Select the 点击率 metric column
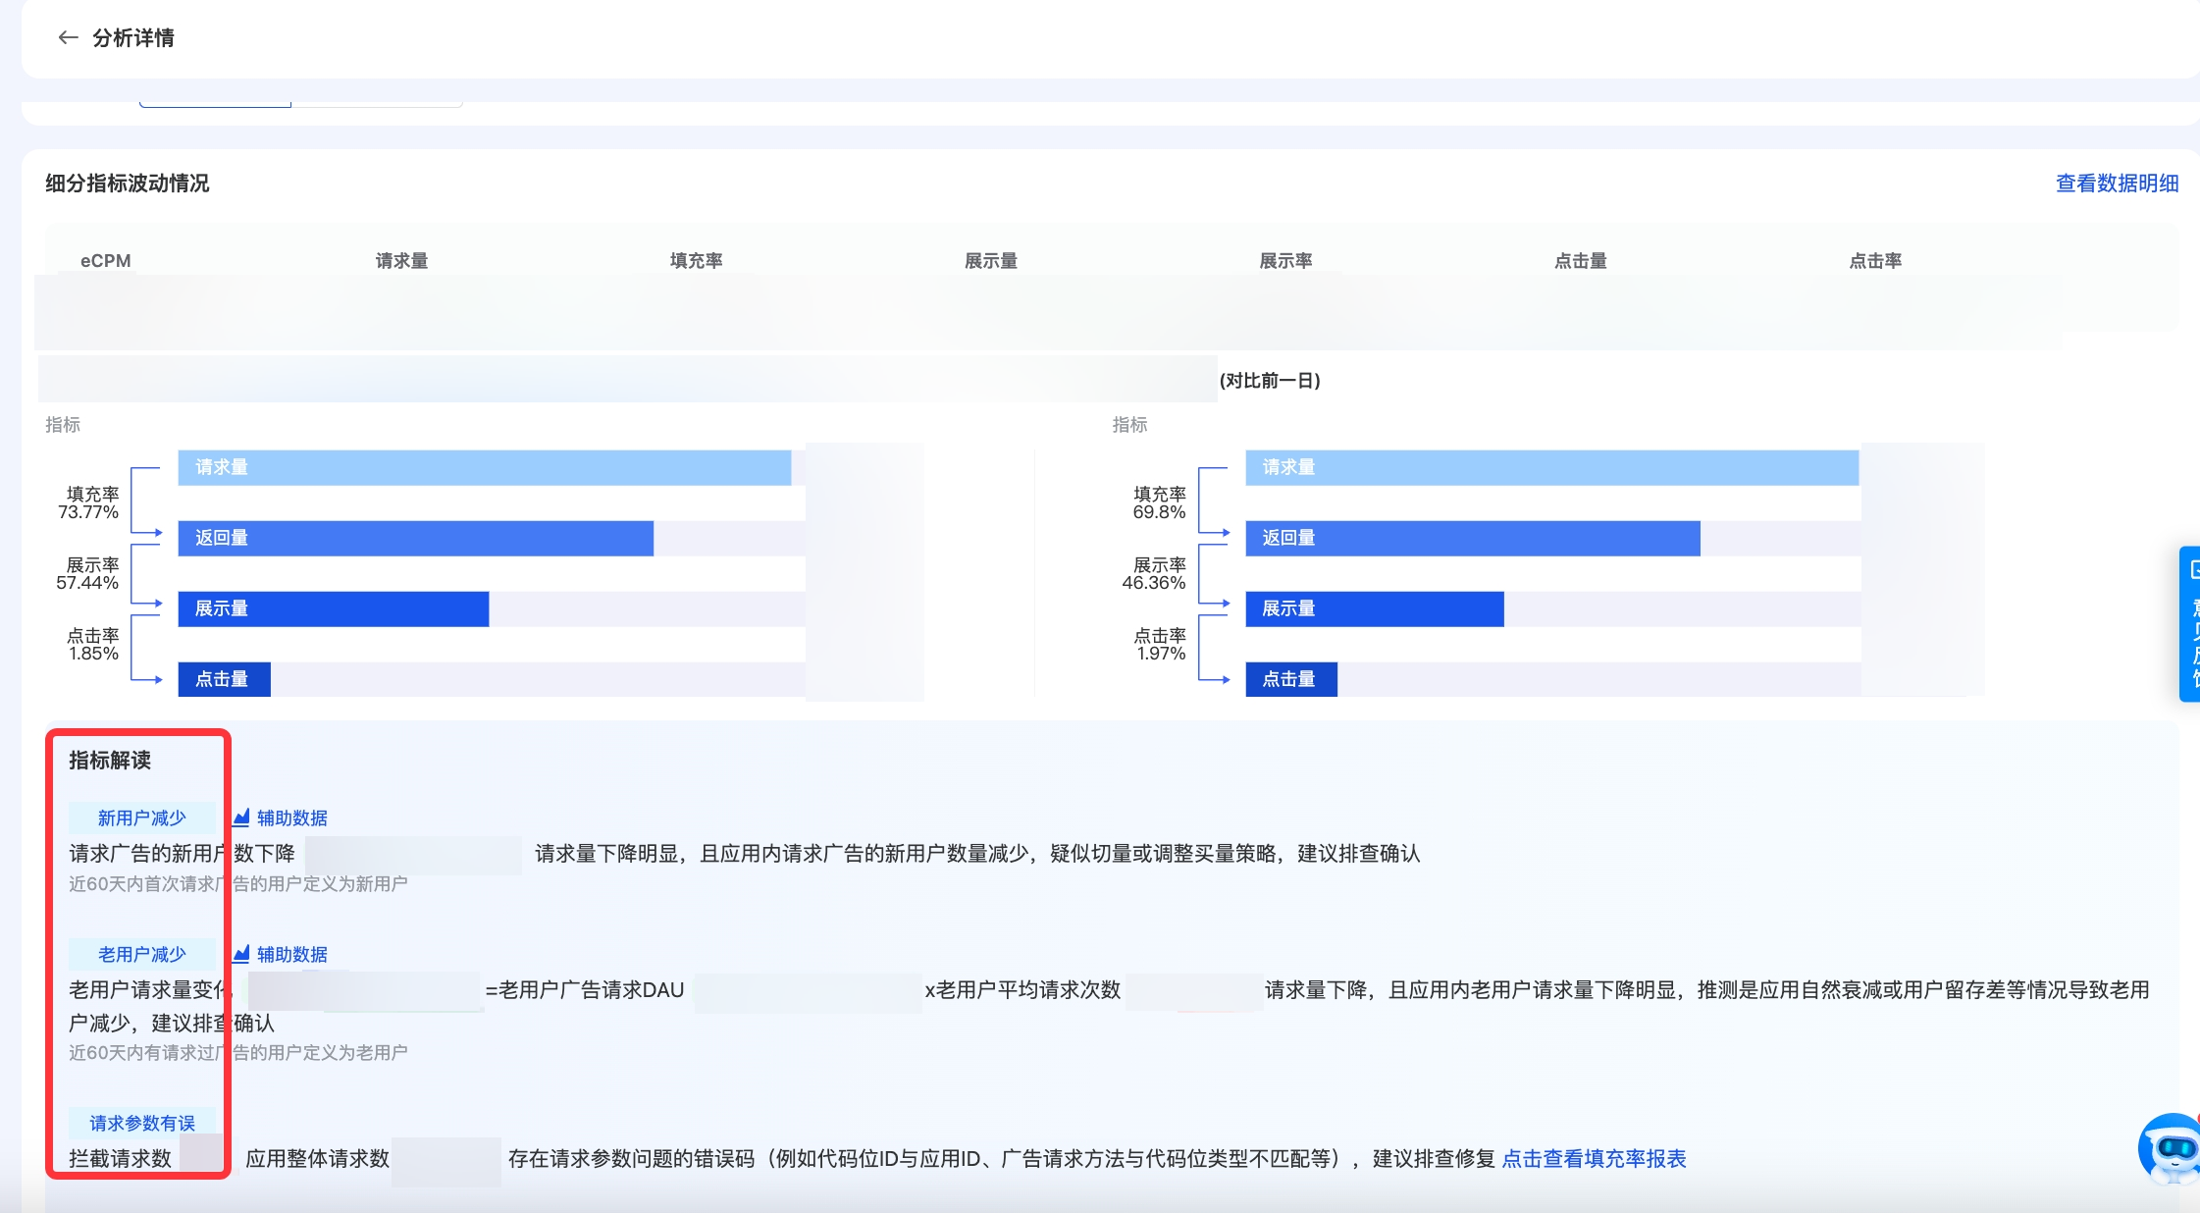This screenshot has height=1213, width=2200. pyautogui.click(x=1875, y=261)
